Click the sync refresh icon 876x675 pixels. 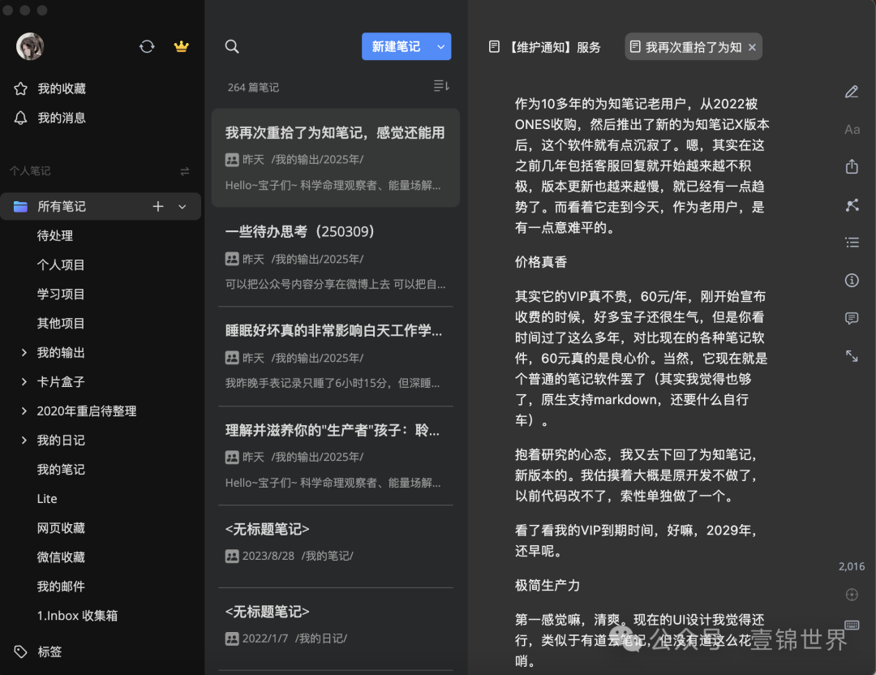pyautogui.click(x=147, y=46)
